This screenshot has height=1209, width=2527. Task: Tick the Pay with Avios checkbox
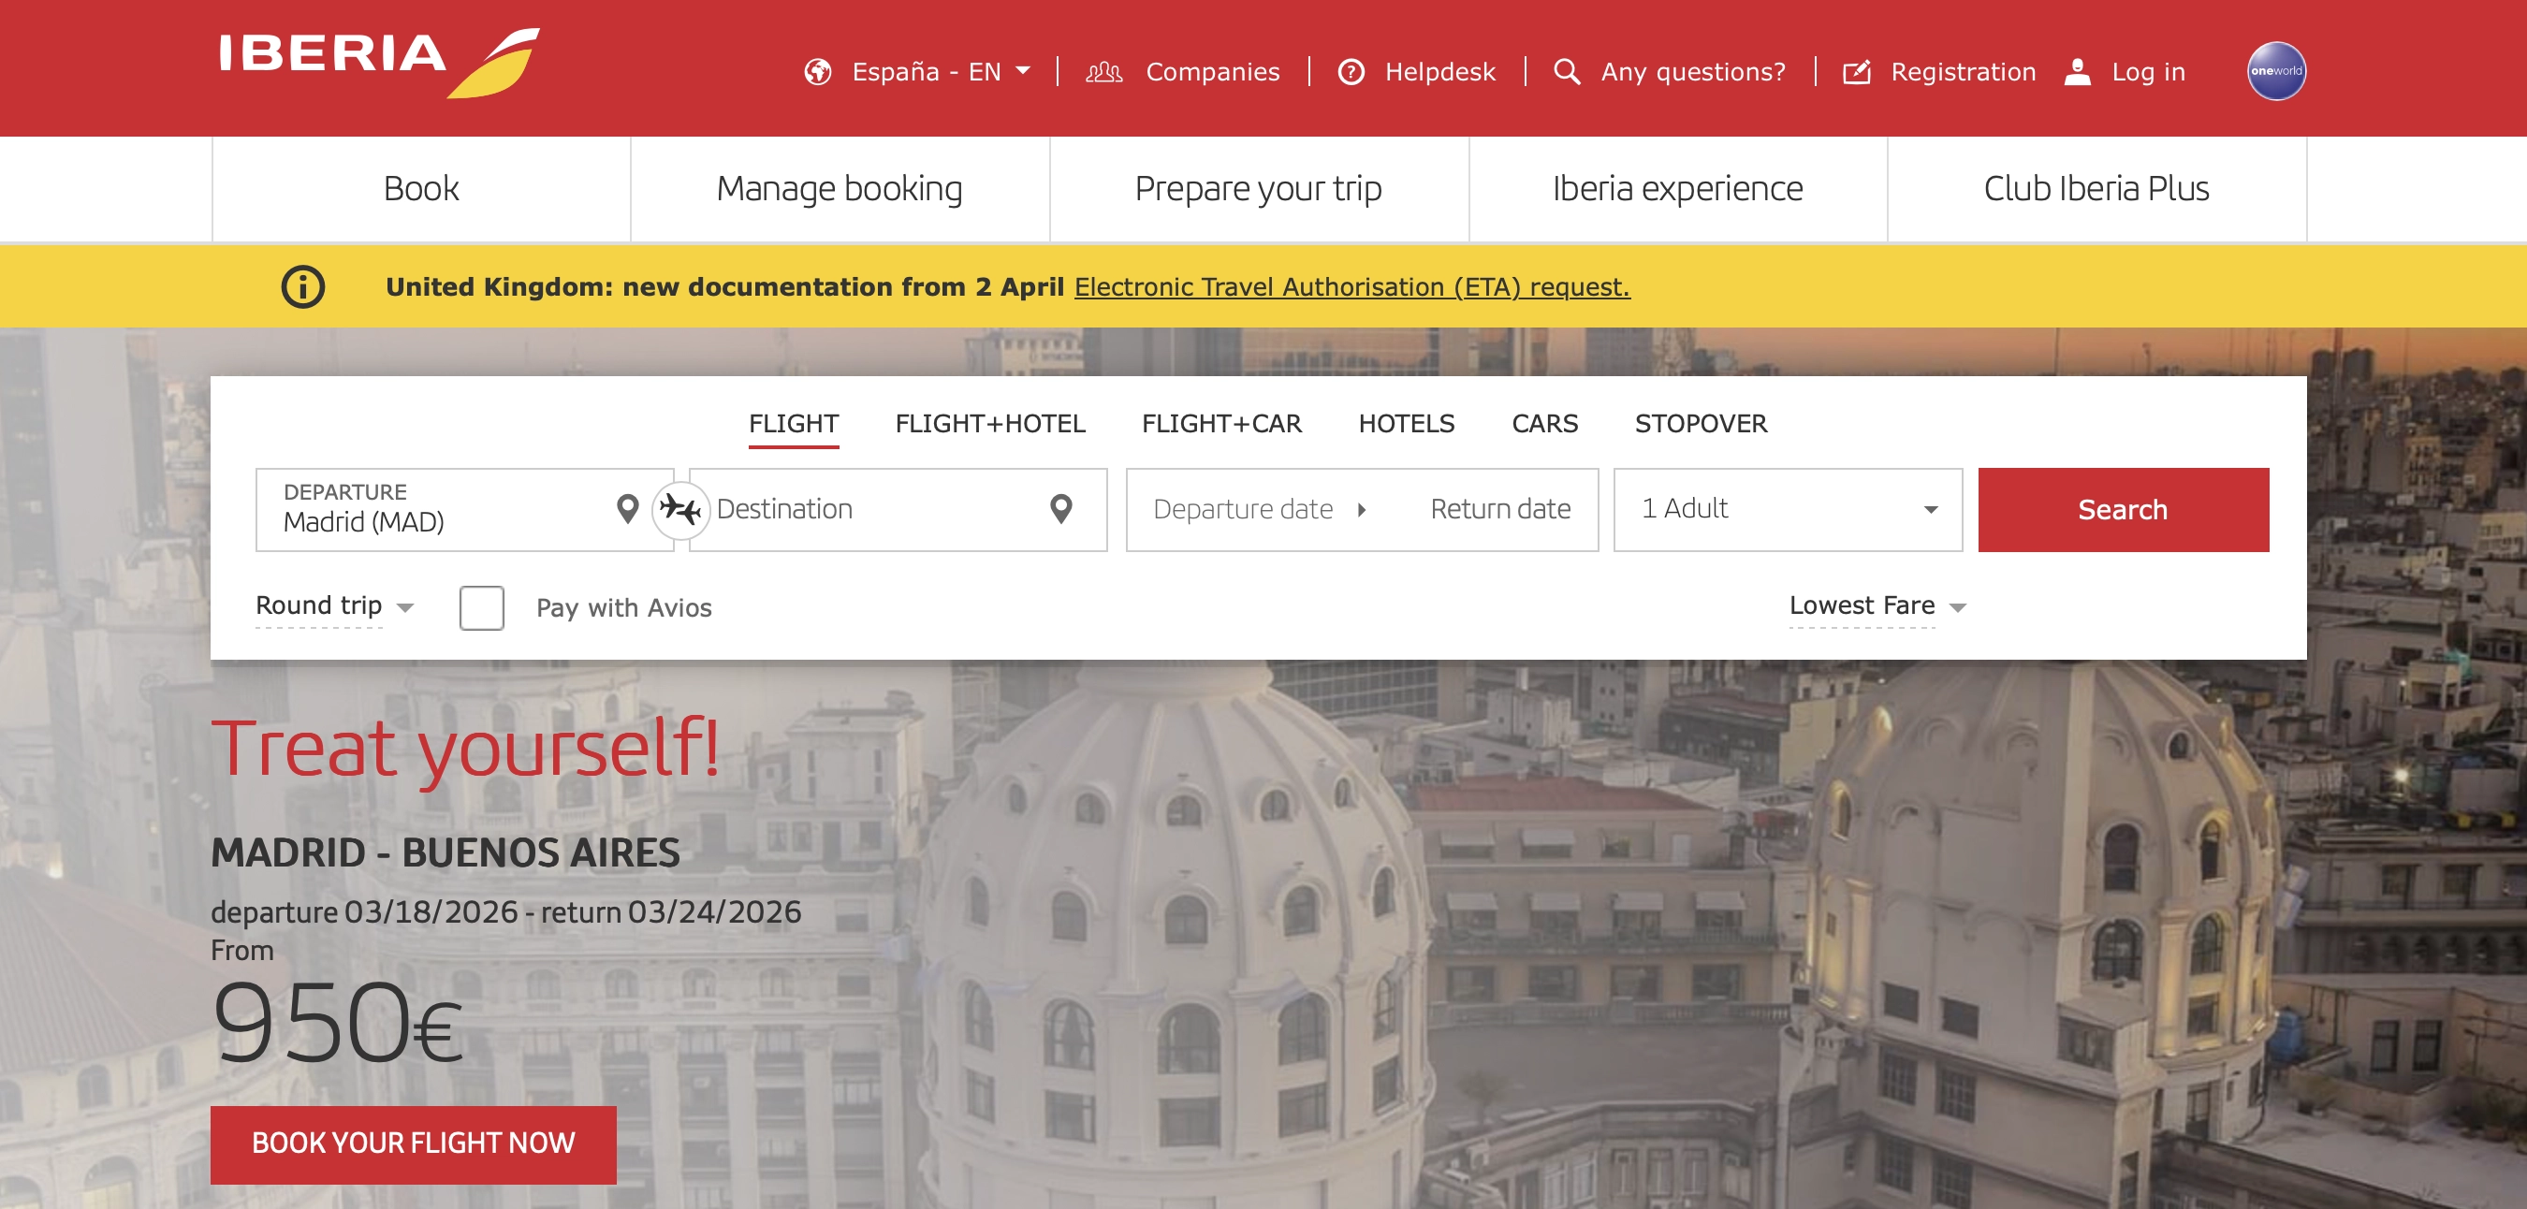coord(482,608)
